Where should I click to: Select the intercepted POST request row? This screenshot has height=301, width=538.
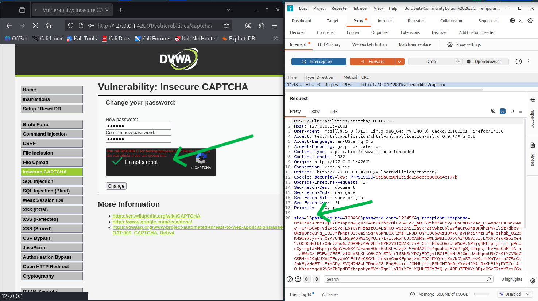click(411, 85)
